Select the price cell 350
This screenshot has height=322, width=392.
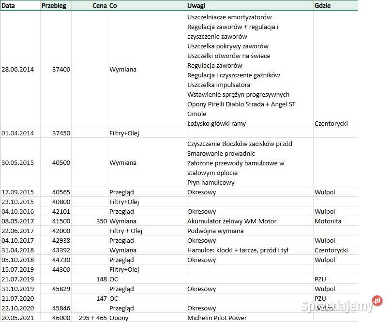tap(101, 221)
